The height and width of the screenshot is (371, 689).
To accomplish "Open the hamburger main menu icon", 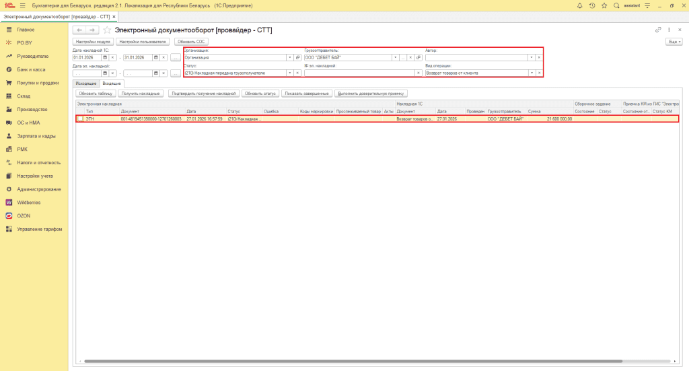I will (22, 5).
